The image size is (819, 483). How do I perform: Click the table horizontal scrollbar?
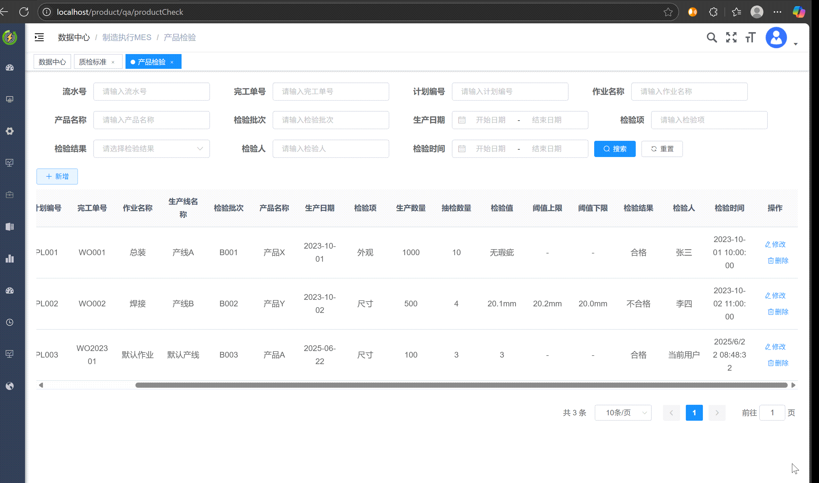pyautogui.click(x=461, y=385)
